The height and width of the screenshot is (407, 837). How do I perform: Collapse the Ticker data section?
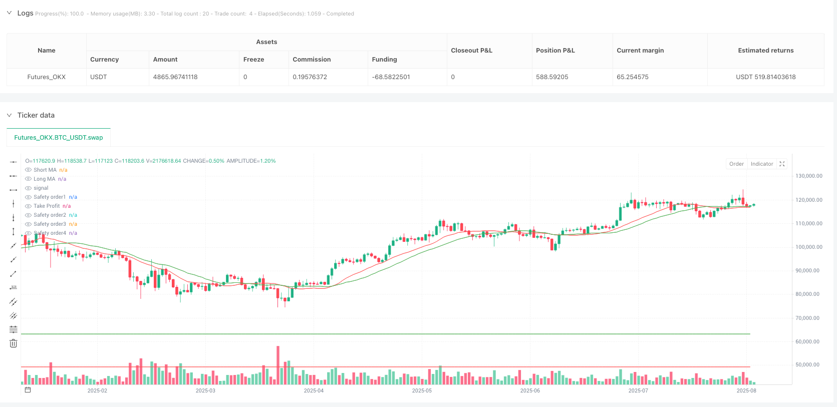click(9, 115)
